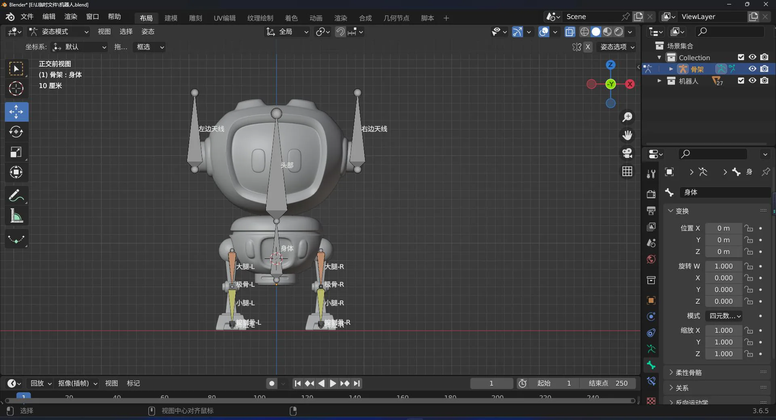Open Object Data armature properties tab
The image size is (776, 420).
coord(651,349)
